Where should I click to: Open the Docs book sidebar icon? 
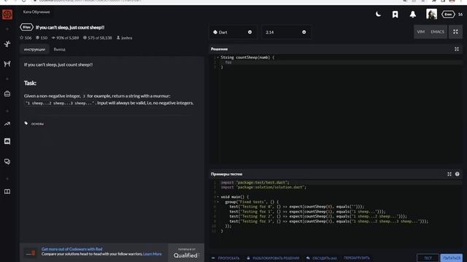[x=7, y=191]
